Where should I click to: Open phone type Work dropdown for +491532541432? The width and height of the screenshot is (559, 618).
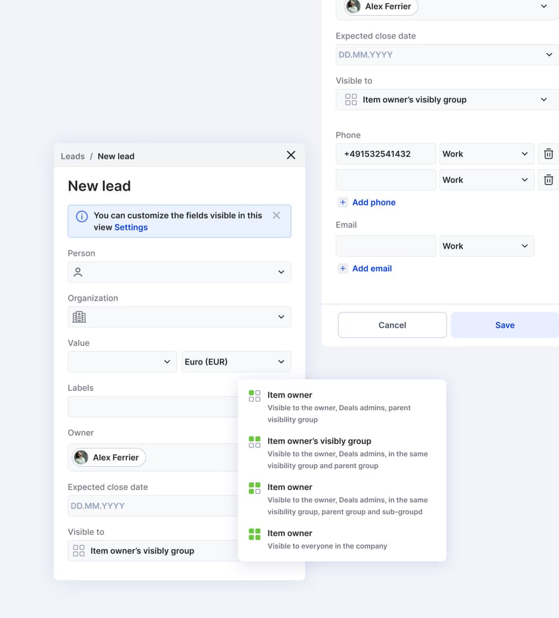(x=486, y=154)
